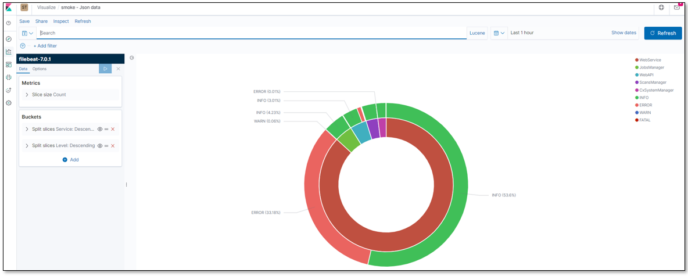The image size is (688, 276).
Task: Click Refresh in the top menu
Action: (83, 21)
